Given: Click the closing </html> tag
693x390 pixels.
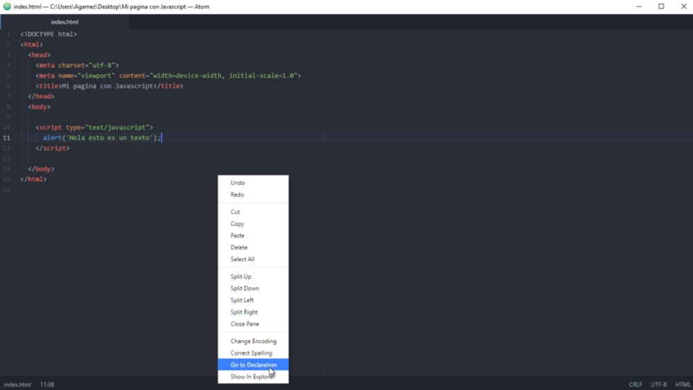Looking at the screenshot, I should pos(33,179).
